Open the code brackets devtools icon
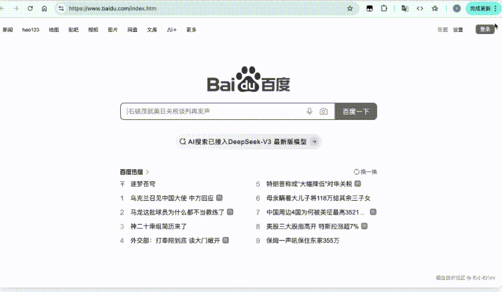This screenshot has width=502, height=292. pos(420,8)
